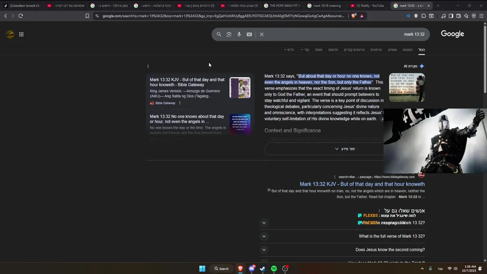
Task: Expand the first 'Mark 13 32?' question chevron
Action: click(264, 223)
